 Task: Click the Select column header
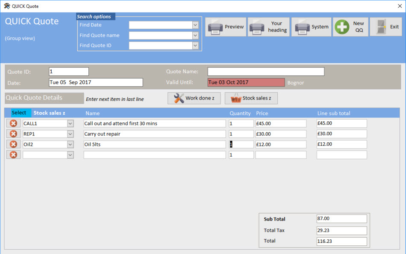click(19, 113)
